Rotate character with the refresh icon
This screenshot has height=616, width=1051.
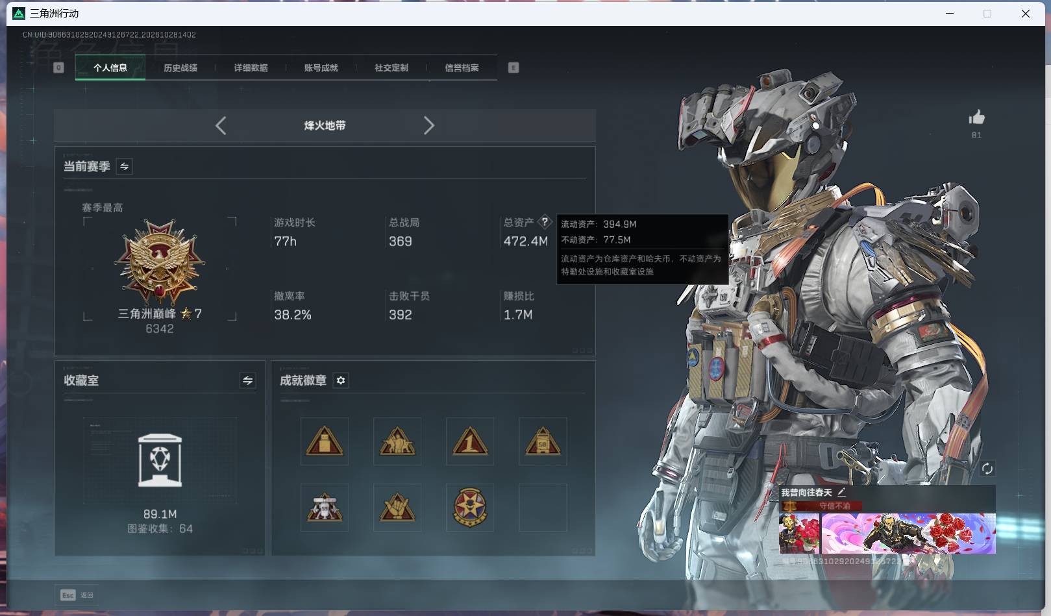[987, 469]
